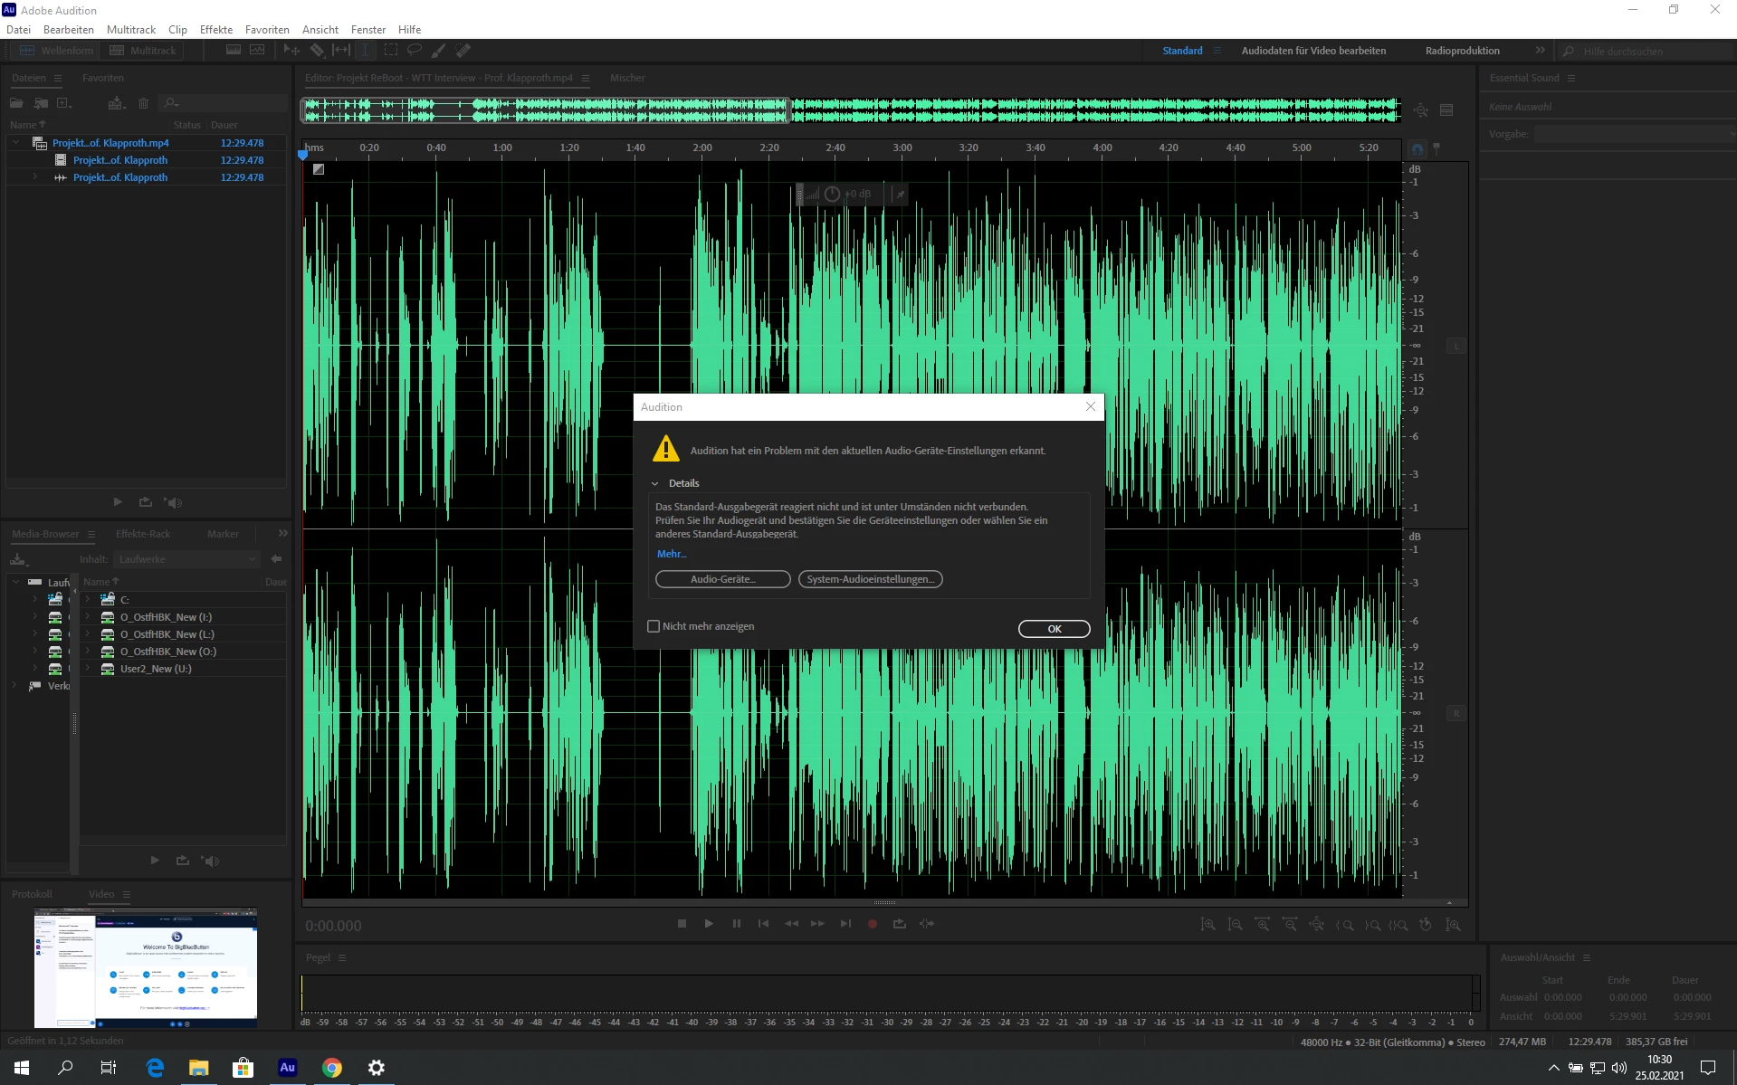Confirm the dialog with OK
The width and height of the screenshot is (1737, 1085).
tap(1055, 629)
